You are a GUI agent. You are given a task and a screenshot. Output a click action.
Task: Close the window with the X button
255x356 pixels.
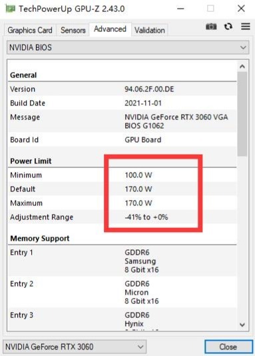pos(241,9)
